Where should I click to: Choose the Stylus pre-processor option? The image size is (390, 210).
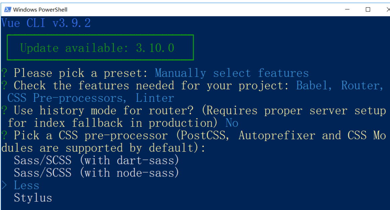pyautogui.click(x=33, y=198)
